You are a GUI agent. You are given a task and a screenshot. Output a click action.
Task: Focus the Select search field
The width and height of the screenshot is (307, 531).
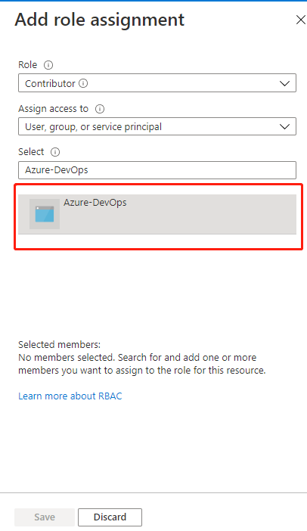click(157, 170)
